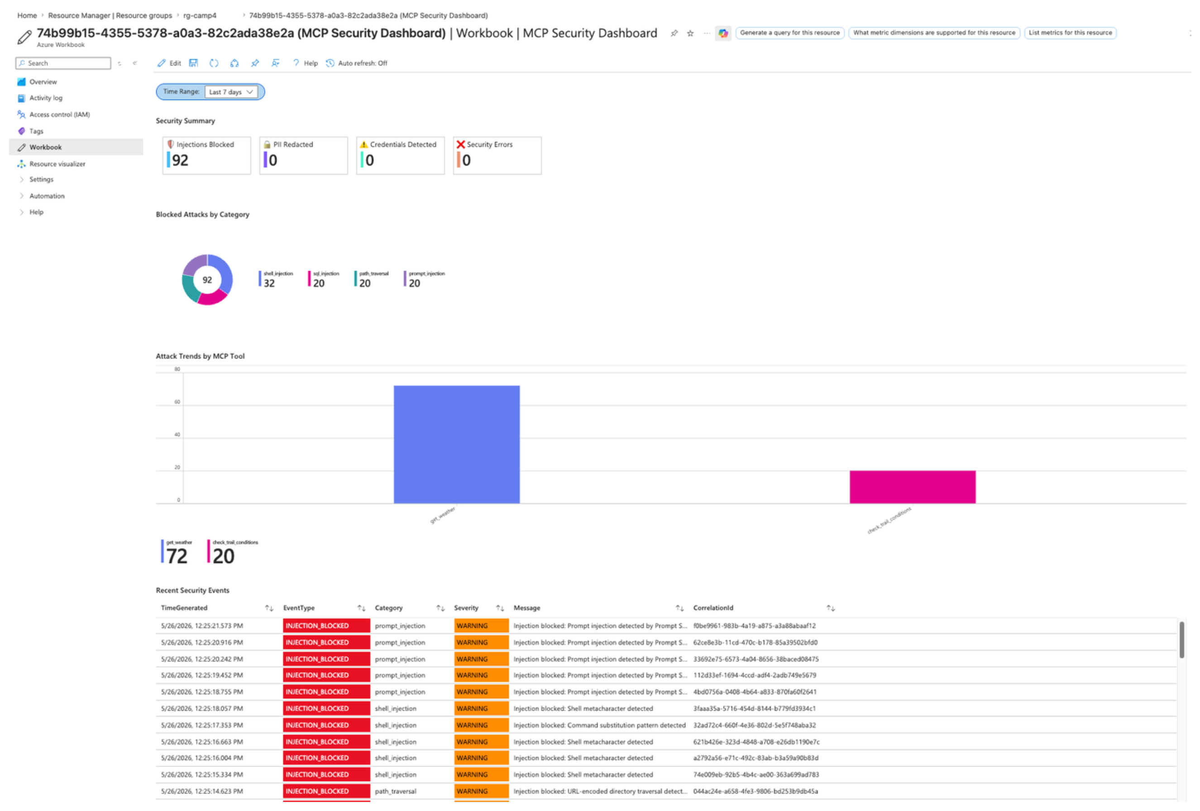Click the sidebar Search field
This screenshot has width=1200, height=811.
[63, 63]
